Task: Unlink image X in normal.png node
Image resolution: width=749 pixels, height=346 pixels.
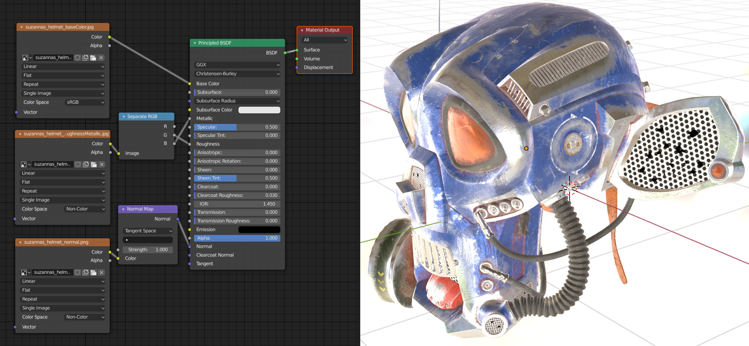Action: 102,272
